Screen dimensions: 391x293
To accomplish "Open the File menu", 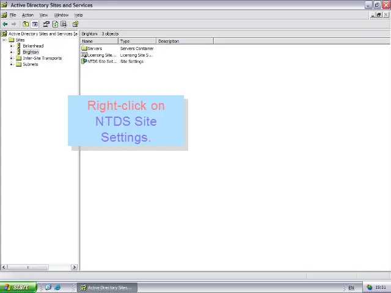I will point(13,15).
